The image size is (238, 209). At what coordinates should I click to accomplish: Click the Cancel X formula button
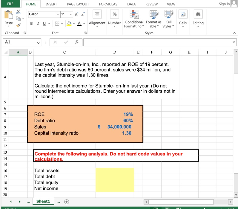55,42
